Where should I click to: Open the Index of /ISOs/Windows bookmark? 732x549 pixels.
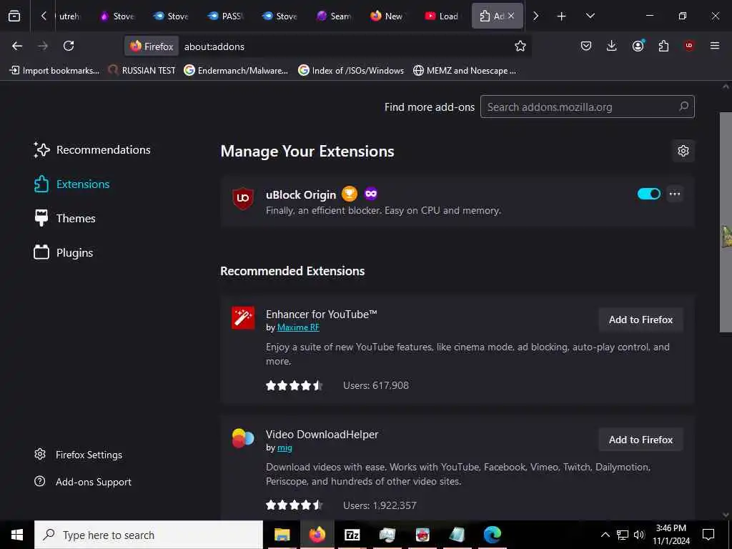(351, 71)
